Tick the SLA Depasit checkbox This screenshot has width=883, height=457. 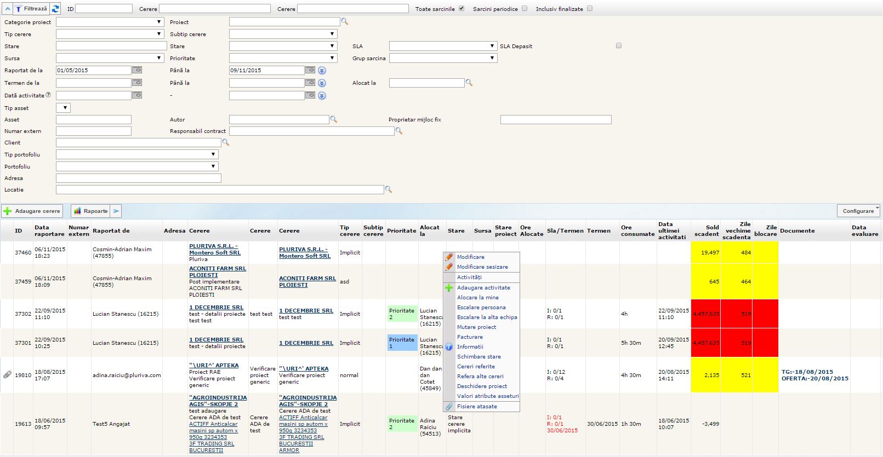coord(619,46)
